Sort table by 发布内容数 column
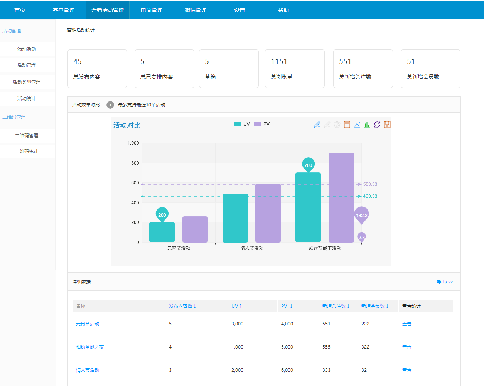 [x=182, y=306]
